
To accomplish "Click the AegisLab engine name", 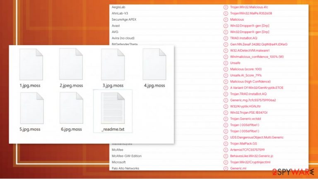I will click(x=118, y=7).
